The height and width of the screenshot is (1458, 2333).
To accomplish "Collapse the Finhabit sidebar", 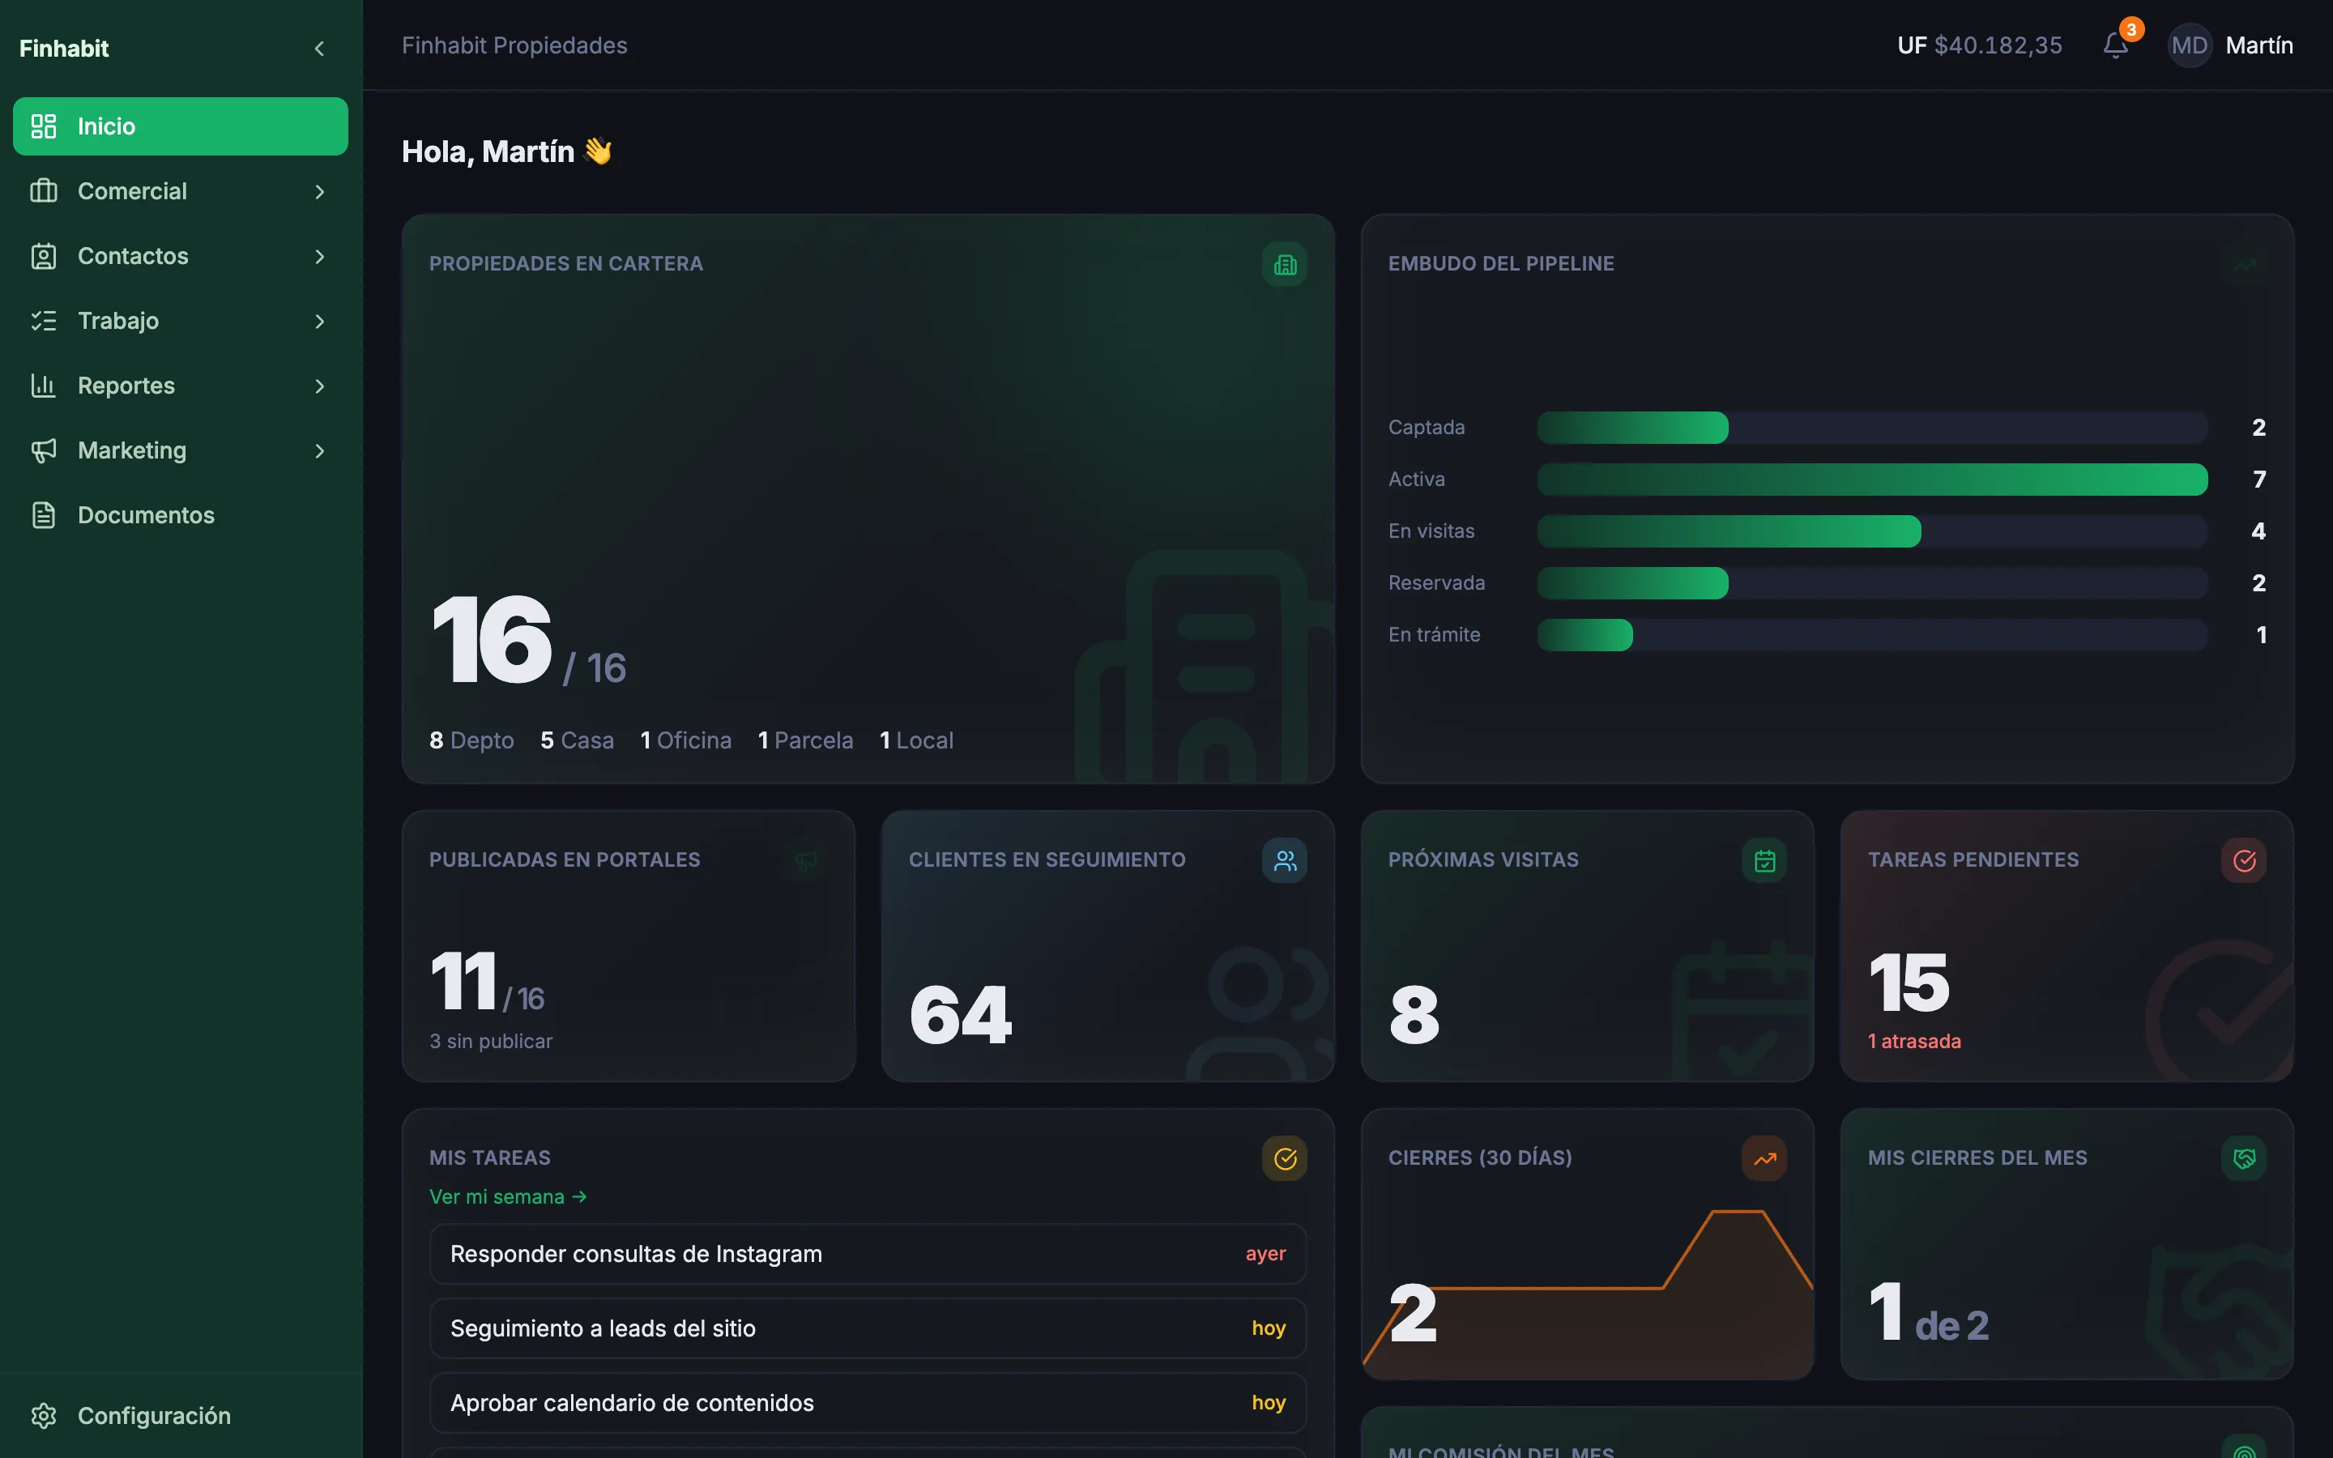I will click(x=319, y=49).
